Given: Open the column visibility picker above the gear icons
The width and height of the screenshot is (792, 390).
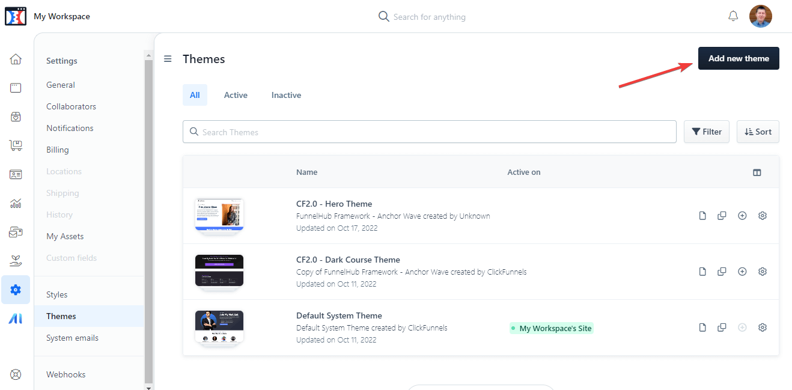Looking at the screenshot, I should tap(757, 172).
